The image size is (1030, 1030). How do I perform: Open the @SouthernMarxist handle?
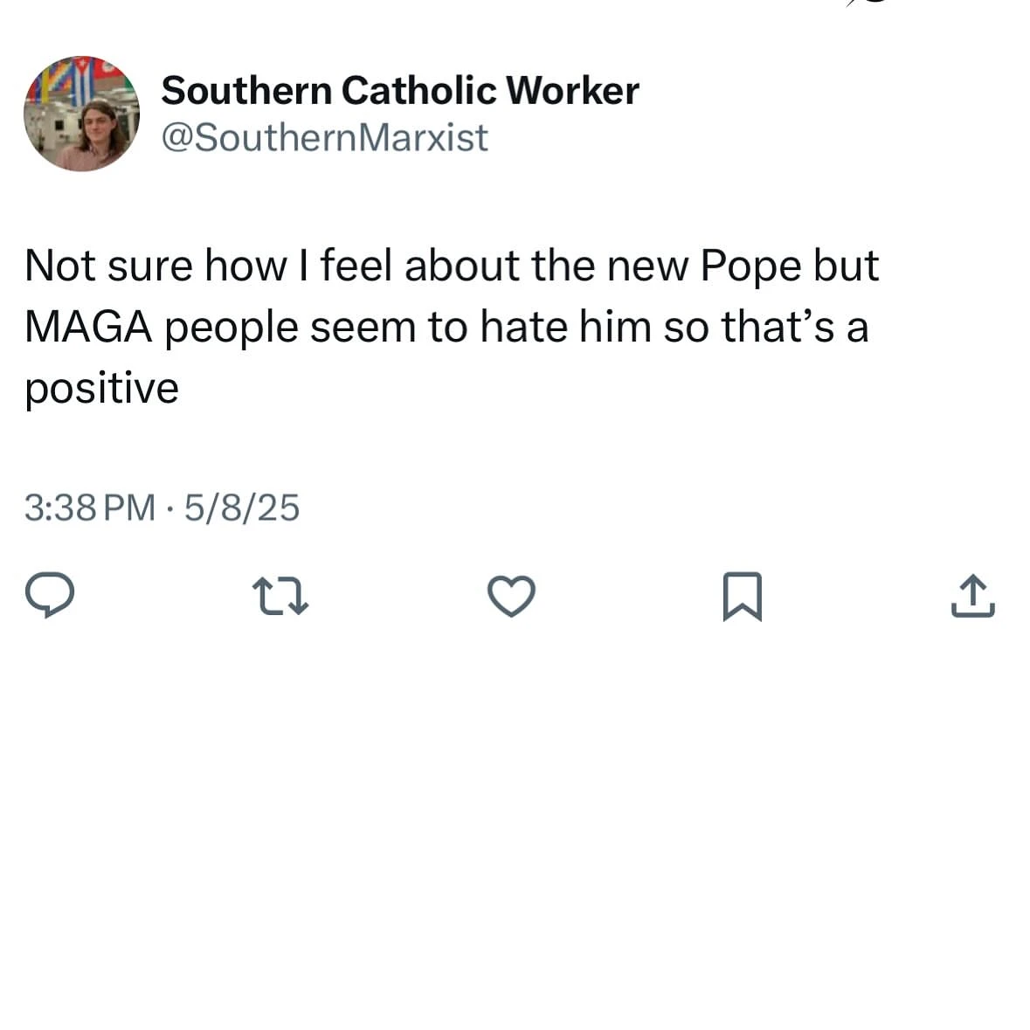pyautogui.click(x=324, y=138)
